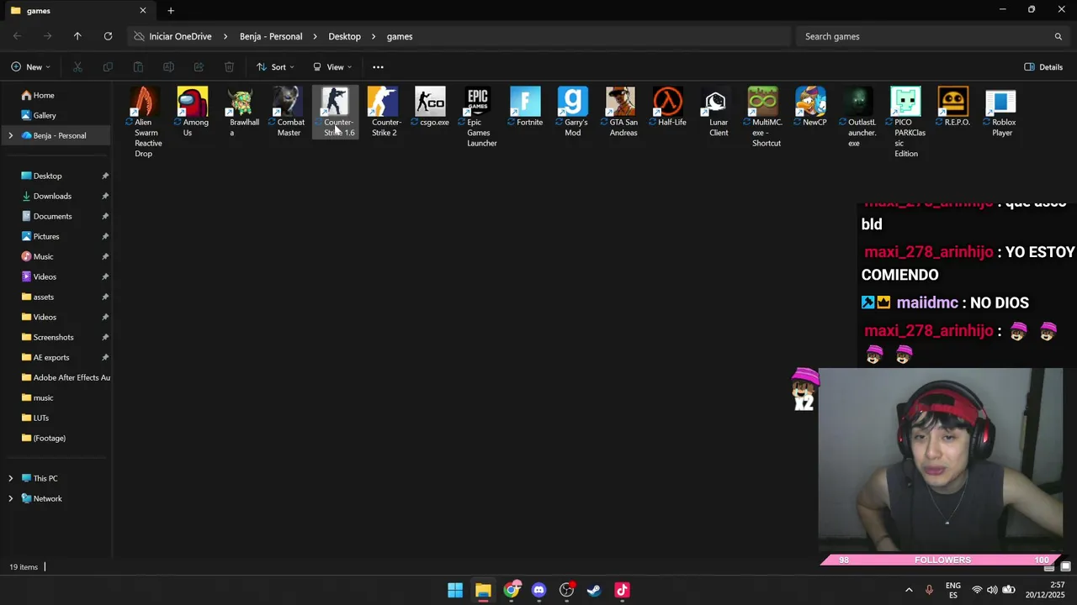The image size is (1077, 605).
Task: Expand breadcrumb chevron after Desktop
Action: [374, 36]
